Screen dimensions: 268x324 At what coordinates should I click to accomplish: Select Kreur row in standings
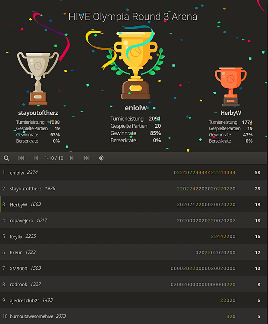[x=134, y=252]
